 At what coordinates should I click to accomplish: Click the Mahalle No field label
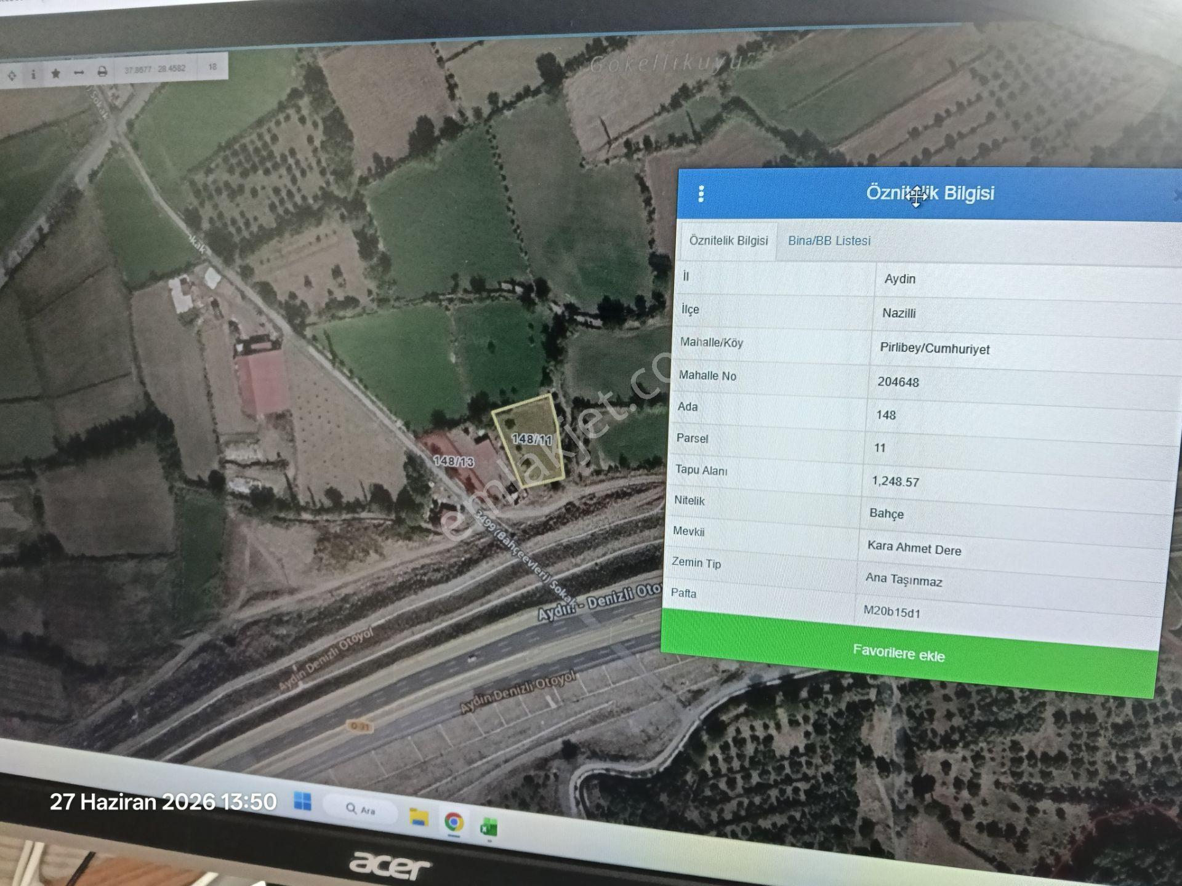[x=707, y=375]
